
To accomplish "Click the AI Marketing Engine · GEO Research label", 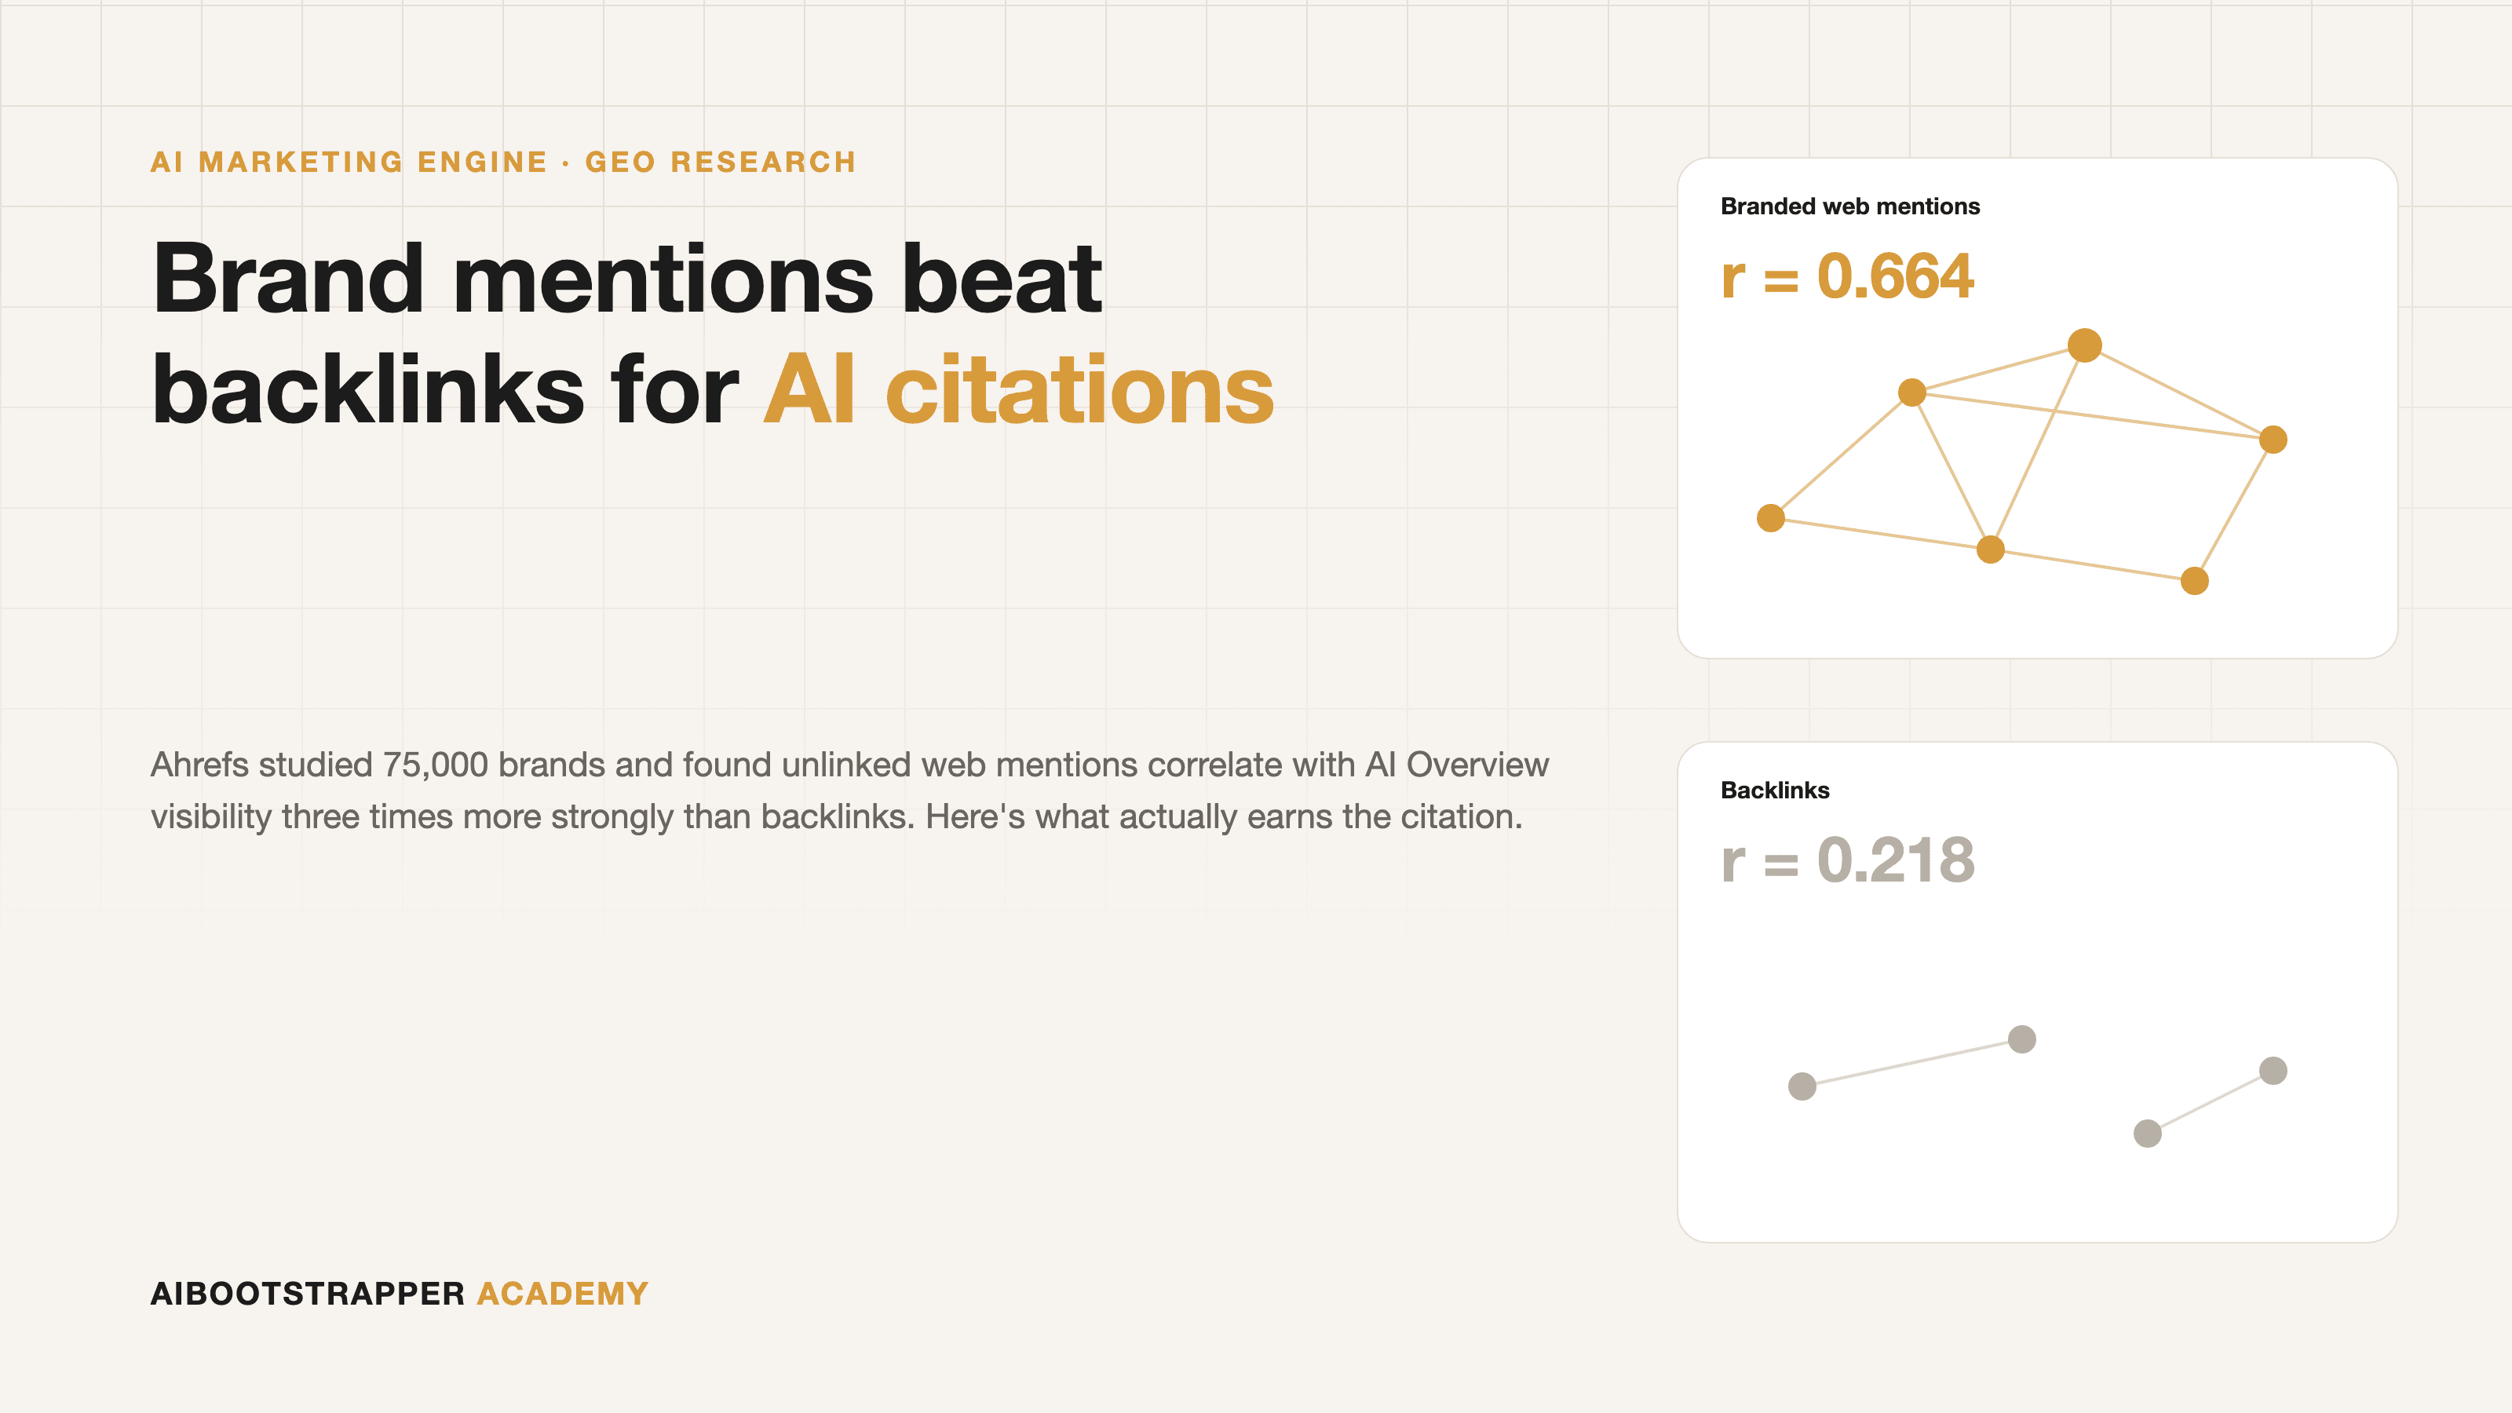I will click(503, 162).
